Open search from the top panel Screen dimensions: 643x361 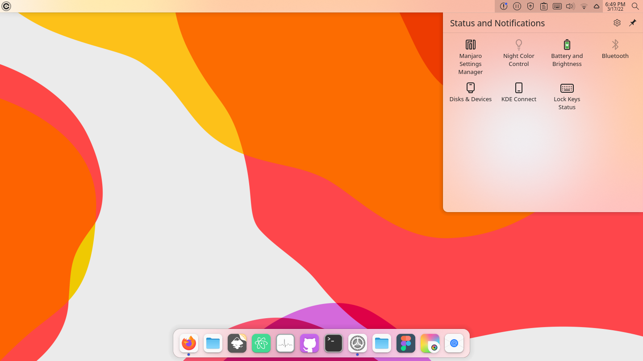coord(635,6)
